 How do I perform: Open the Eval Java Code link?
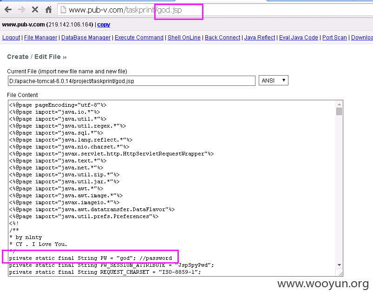click(x=299, y=38)
